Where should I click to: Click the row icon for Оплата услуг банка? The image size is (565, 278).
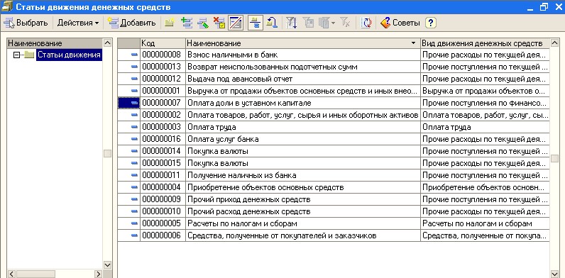pyautogui.click(x=134, y=139)
